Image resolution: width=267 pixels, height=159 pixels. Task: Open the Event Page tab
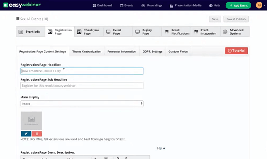pyautogui.click(x=118, y=32)
